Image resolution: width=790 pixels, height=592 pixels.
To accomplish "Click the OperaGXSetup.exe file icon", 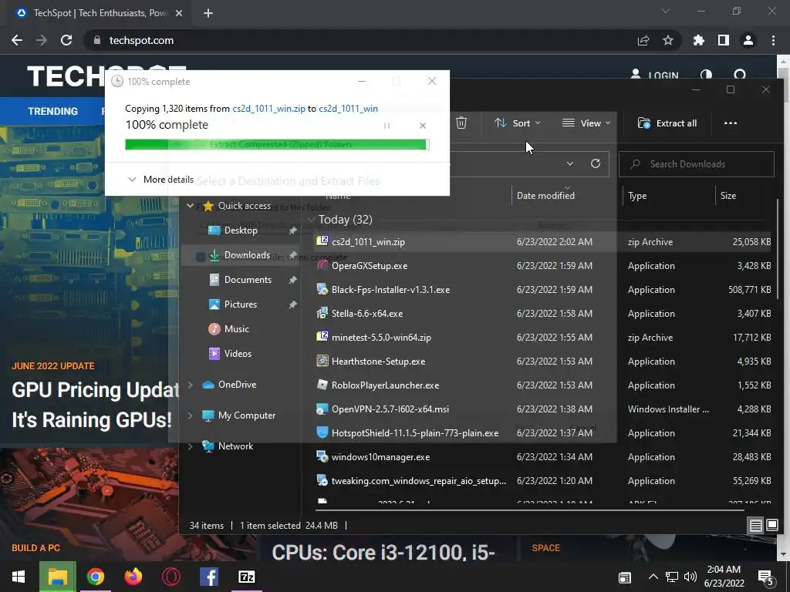I will pos(322,265).
